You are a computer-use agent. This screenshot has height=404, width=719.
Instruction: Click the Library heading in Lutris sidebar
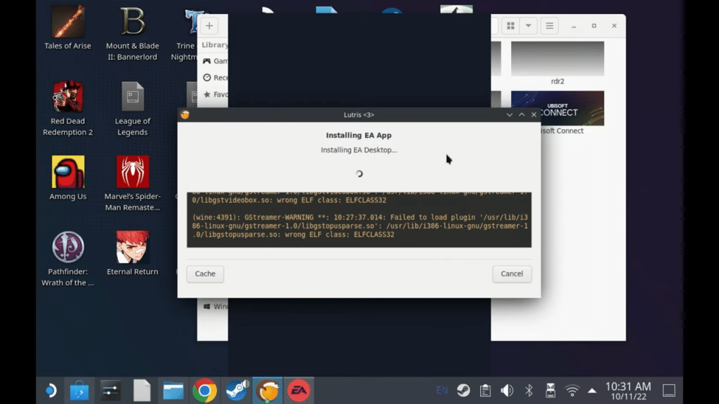click(x=215, y=45)
